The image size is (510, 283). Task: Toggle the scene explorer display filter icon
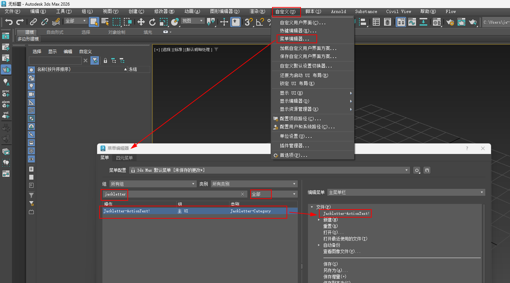coord(95,60)
